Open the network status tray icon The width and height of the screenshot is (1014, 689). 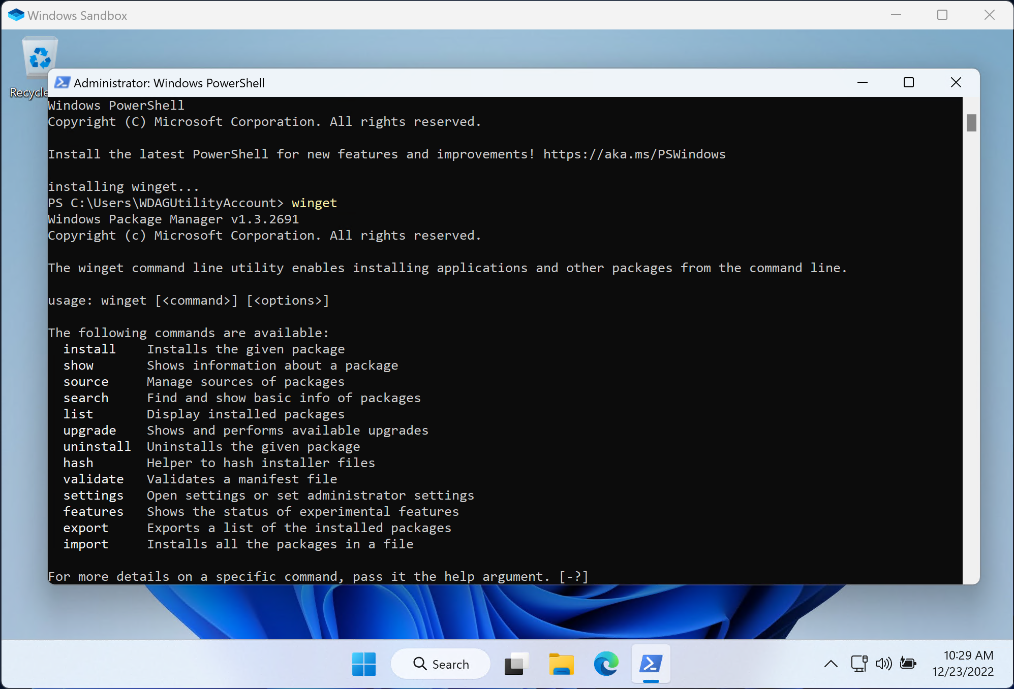coord(859,664)
